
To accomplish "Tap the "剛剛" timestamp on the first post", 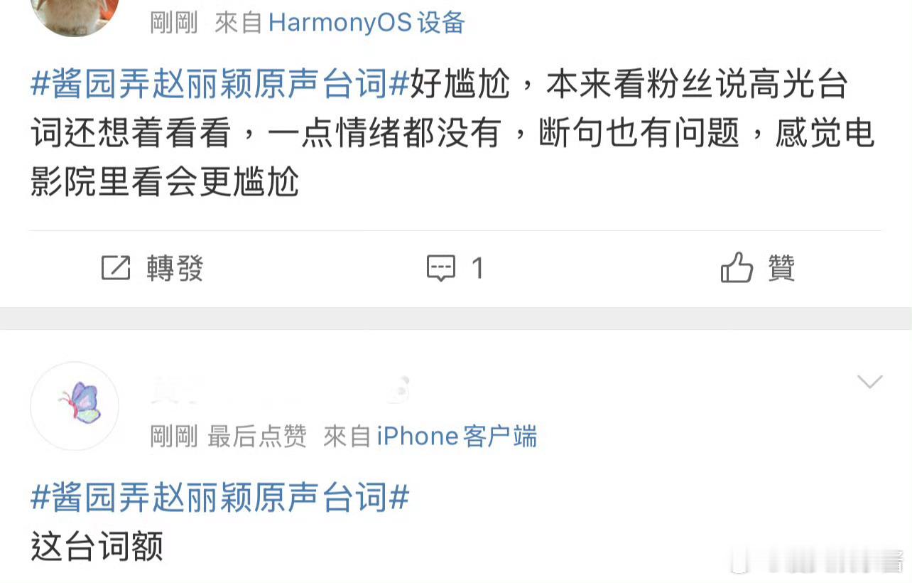I will click(174, 23).
